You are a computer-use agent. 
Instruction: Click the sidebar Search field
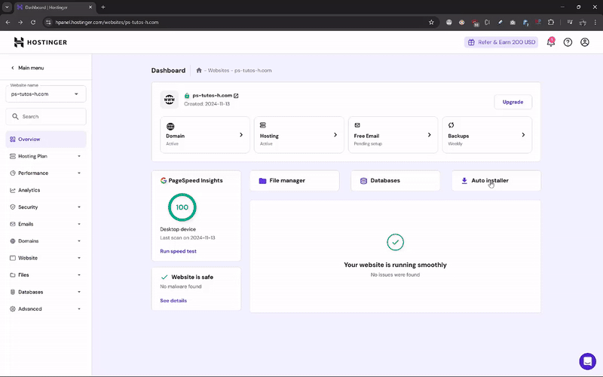(46, 117)
